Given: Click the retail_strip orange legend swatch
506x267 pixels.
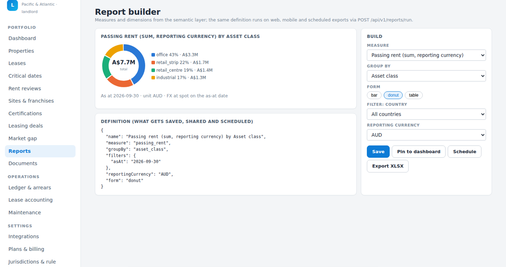Looking at the screenshot, I should pyautogui.click(x=153, y=62).
